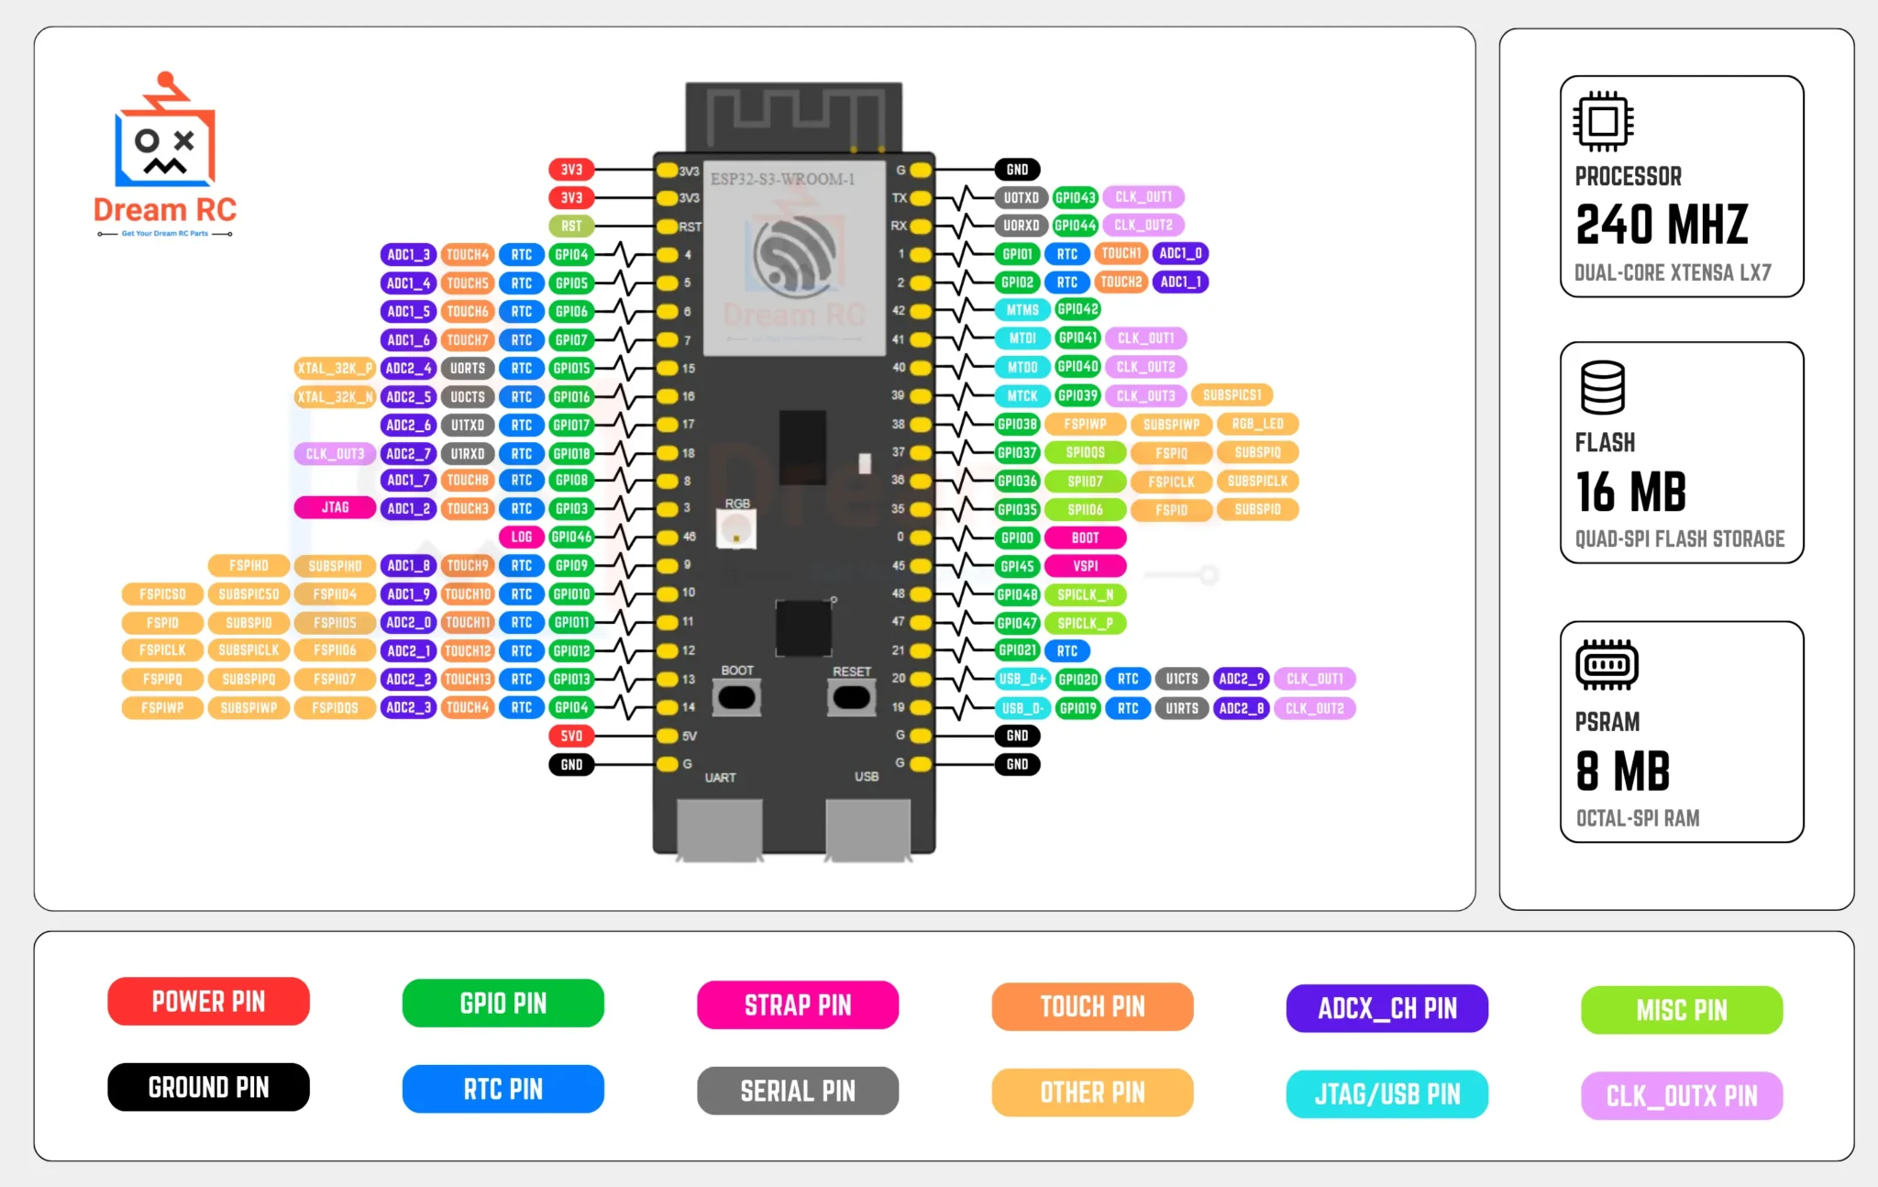Click the TOUCH1 label
Viewport: 1878px width, 1187px height.
(1121, 253)
